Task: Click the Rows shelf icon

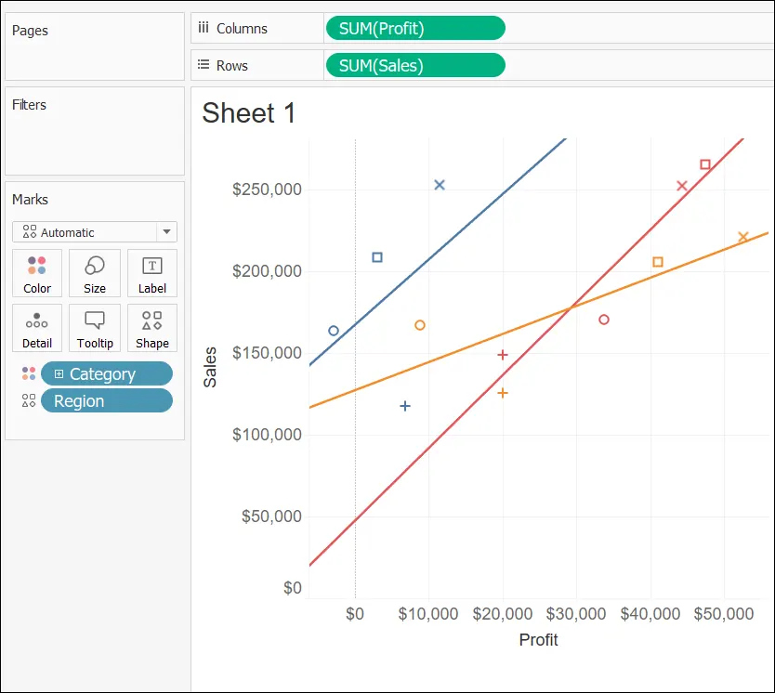Action: [204, 65]
